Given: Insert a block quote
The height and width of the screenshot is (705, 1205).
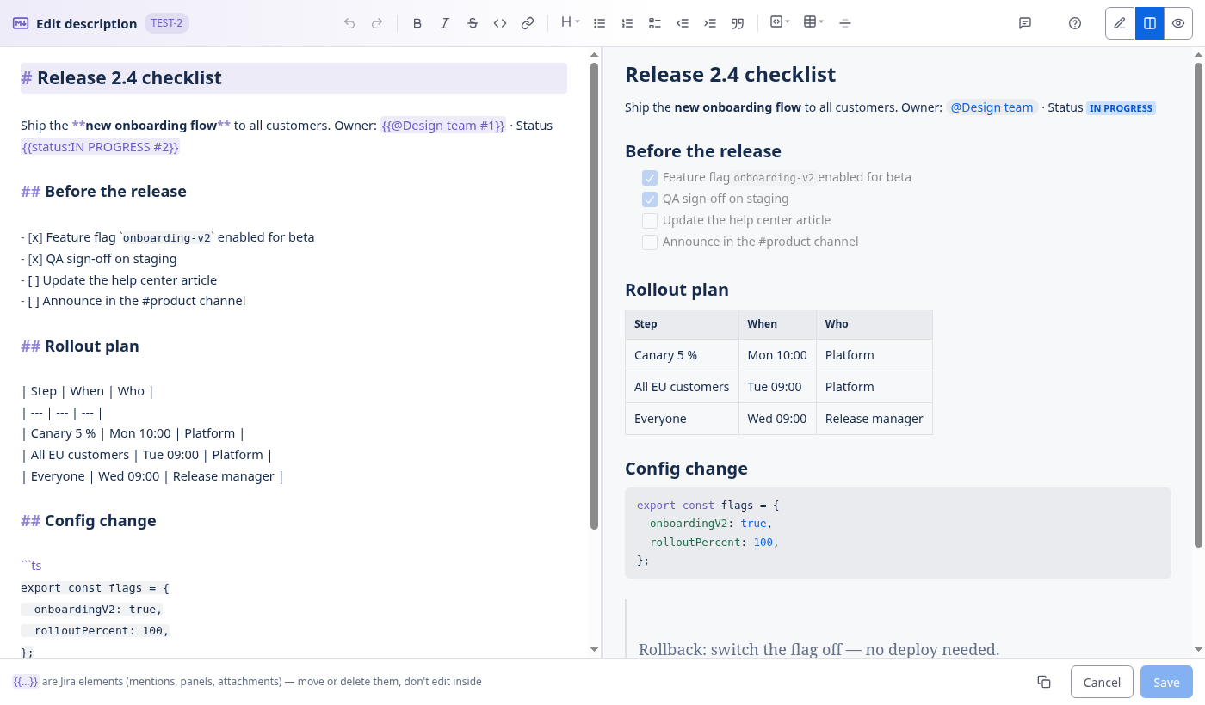Looking at the screenshot, I should pos(738,23).
